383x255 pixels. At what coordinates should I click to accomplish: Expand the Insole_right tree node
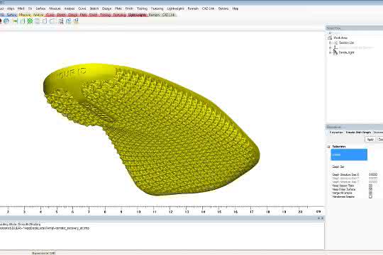click(330, 52)
